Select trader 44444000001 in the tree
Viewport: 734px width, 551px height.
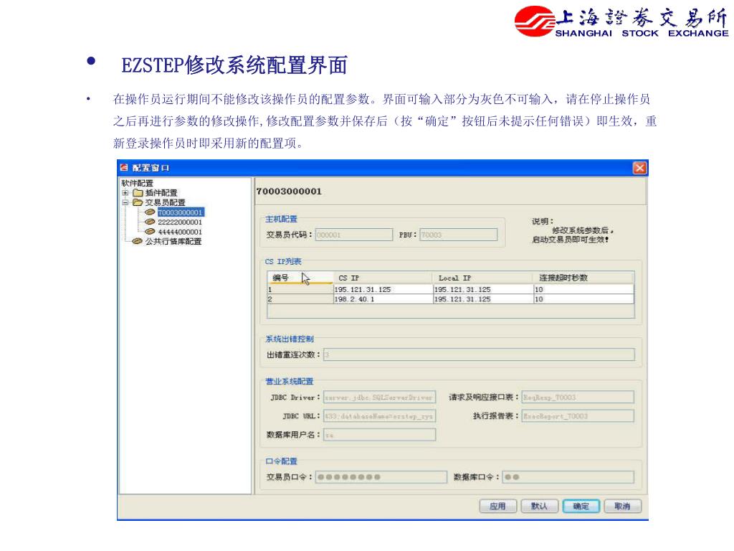tap(180, 232)
